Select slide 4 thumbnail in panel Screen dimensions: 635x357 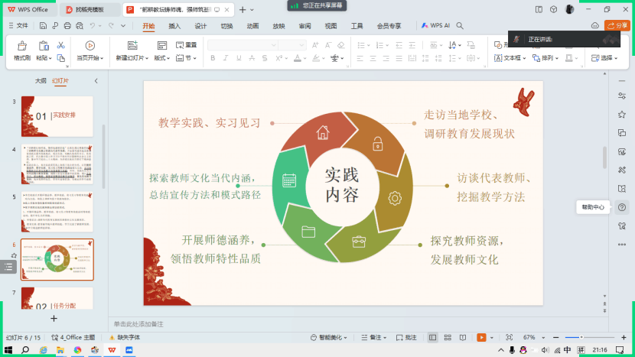[x=57, y=164]
